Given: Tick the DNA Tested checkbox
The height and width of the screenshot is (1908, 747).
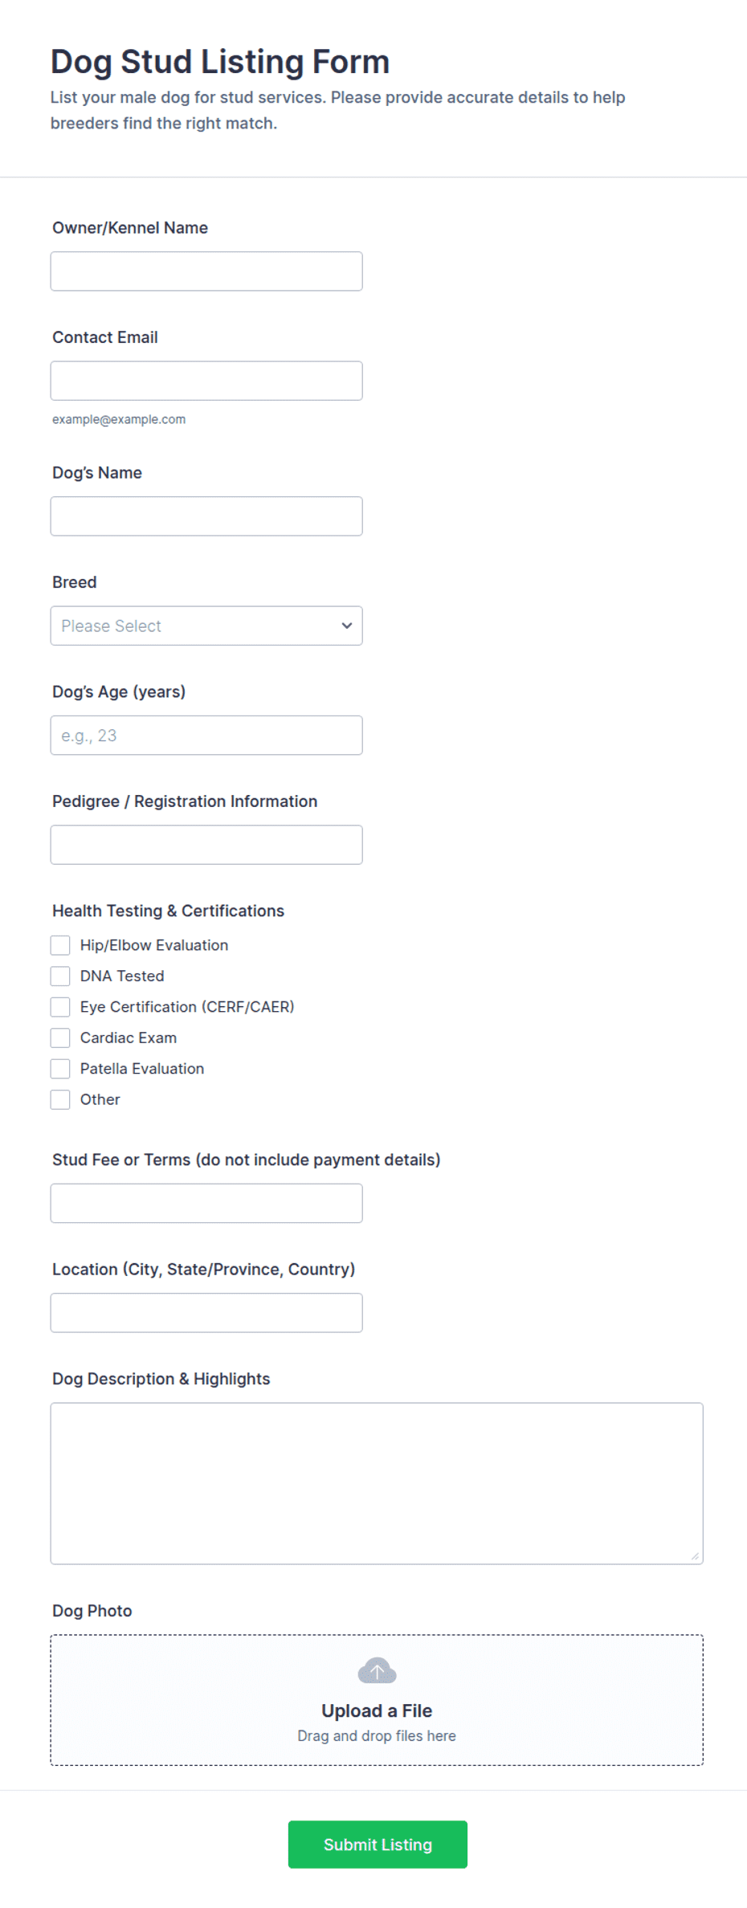Looking at the screenshot, I should 60,976.
